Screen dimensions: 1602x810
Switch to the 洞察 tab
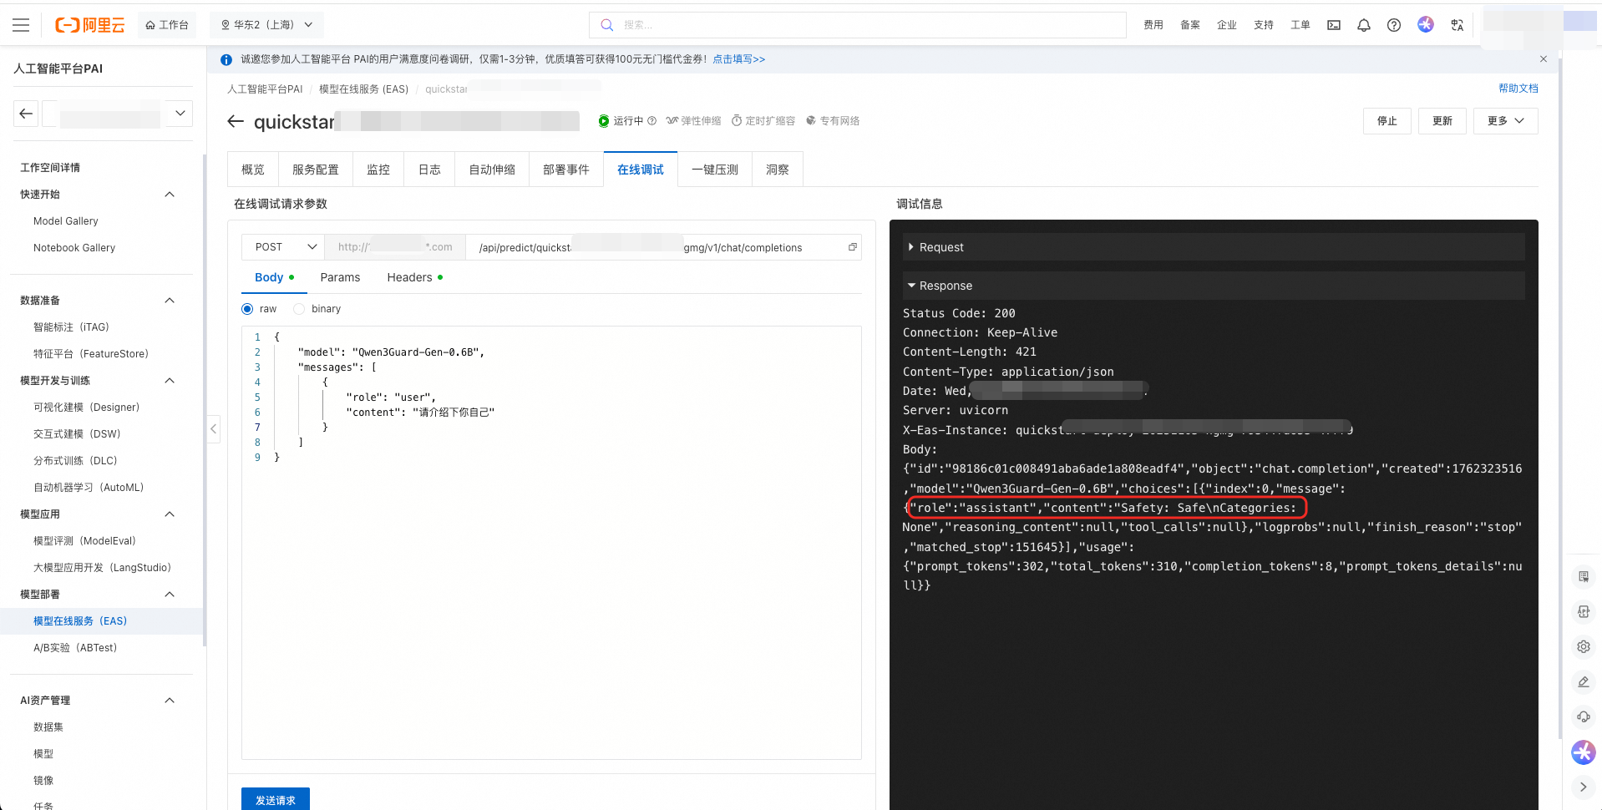click(x=778, y=170)
